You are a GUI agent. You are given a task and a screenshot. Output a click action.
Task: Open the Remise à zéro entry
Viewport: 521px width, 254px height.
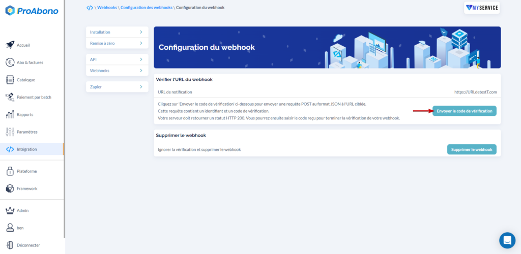117,43
